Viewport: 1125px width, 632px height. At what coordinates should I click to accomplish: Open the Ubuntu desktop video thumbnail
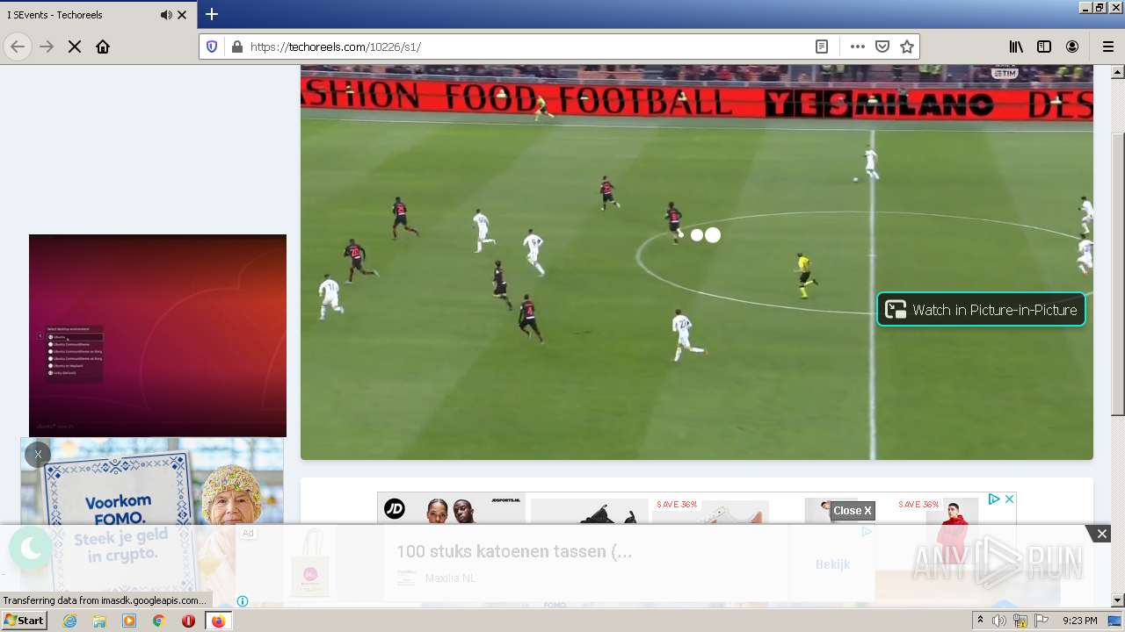(157, 335)
